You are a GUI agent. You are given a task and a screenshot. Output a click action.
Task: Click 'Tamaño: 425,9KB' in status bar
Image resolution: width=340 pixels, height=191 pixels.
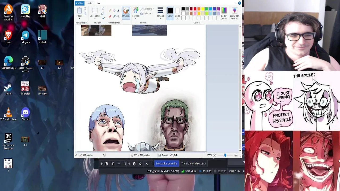pyautogui.click(x=170, y=155)
